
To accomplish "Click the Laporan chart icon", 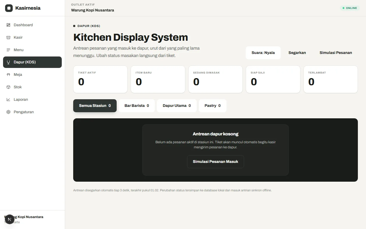I will coord(8,99).
